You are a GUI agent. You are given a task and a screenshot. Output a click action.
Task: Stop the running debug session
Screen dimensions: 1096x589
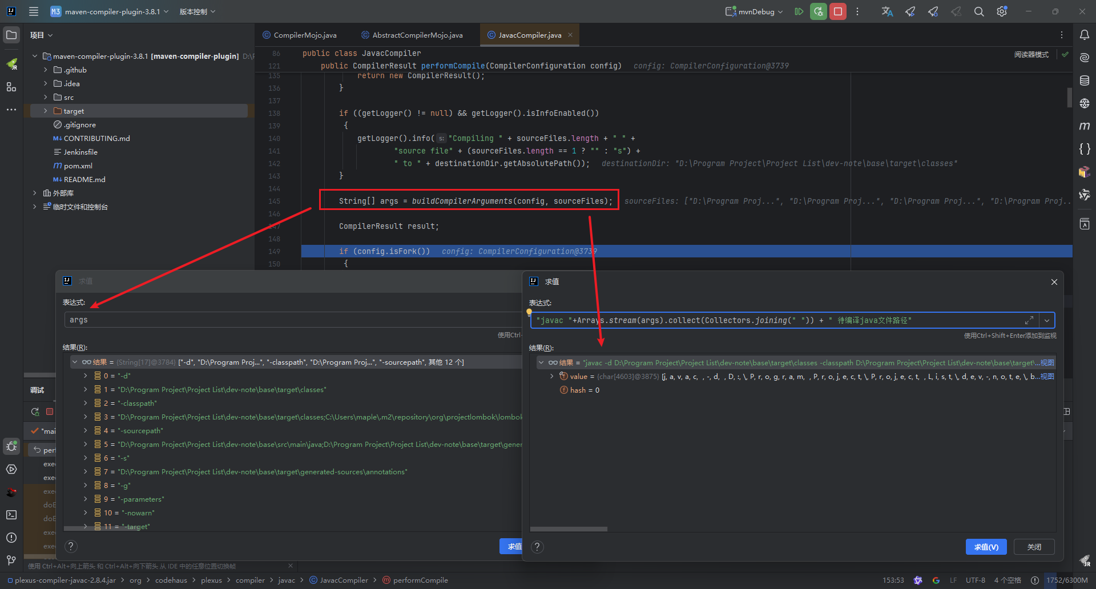pyautogui.click(x=837, y=11)
